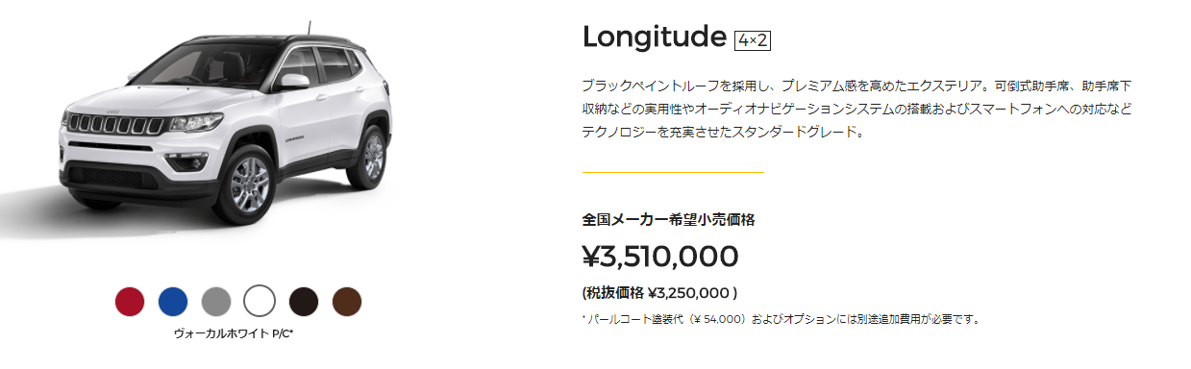Image resolution: width=1191 pixels, height=369 pixels.
Task: Click the car's side mirror
Action: (293, 83)
